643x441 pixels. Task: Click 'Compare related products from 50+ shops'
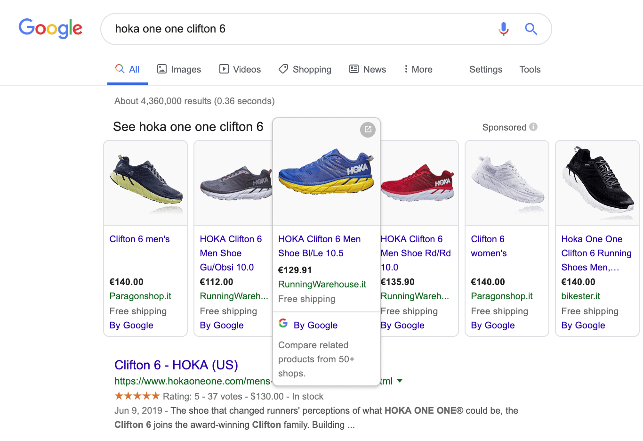point(316,359)
